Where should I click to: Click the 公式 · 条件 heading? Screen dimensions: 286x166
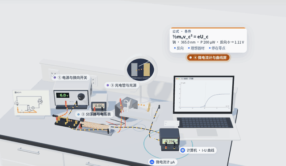pos(182,31)
